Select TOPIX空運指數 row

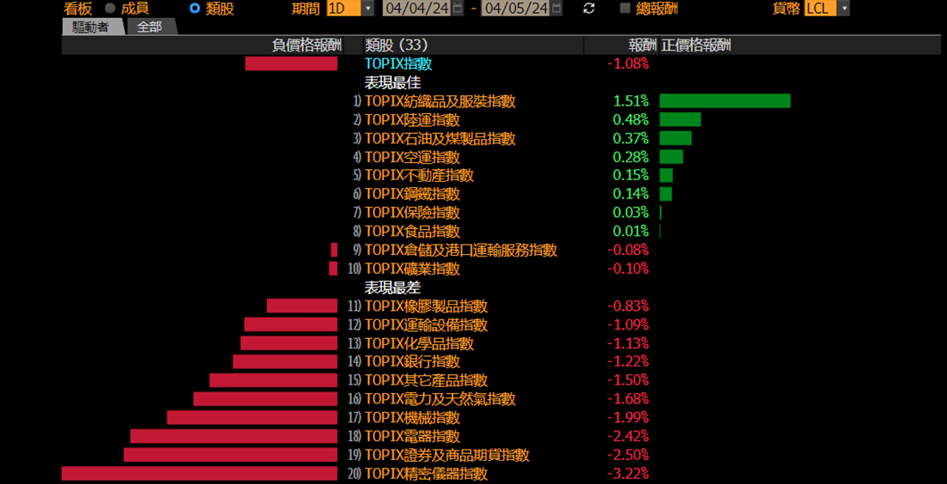pos(412,158)
